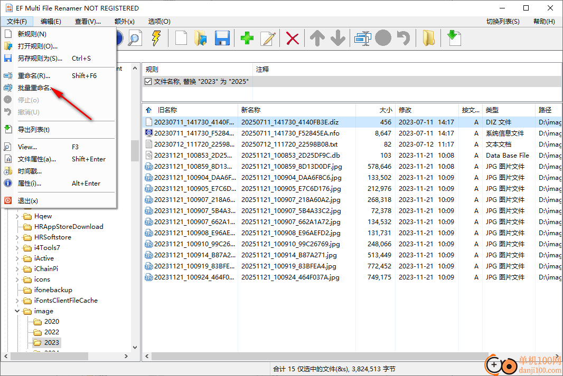
Task: Click the blue floppy save rules icon
Action: pos(222,38)
